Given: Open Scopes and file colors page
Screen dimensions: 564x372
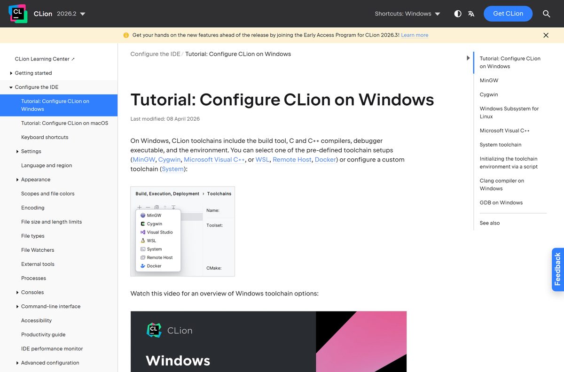Looking at the screenshot, I should point(47,194).
